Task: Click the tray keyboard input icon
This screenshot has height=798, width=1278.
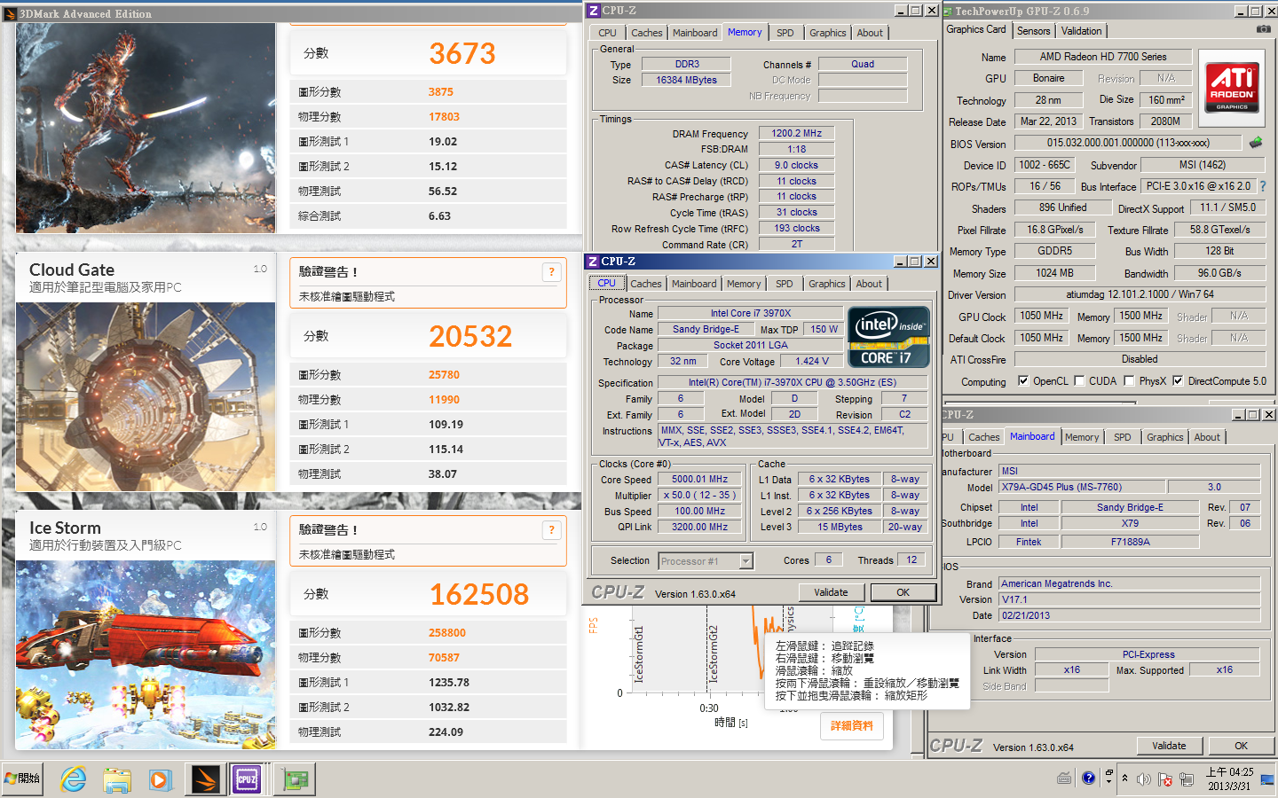Action: point(1065,778)
